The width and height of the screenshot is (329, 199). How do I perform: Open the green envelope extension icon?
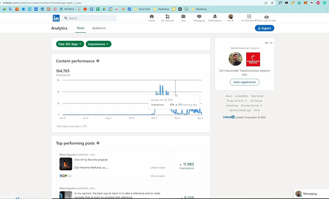(x=299, y=3)
